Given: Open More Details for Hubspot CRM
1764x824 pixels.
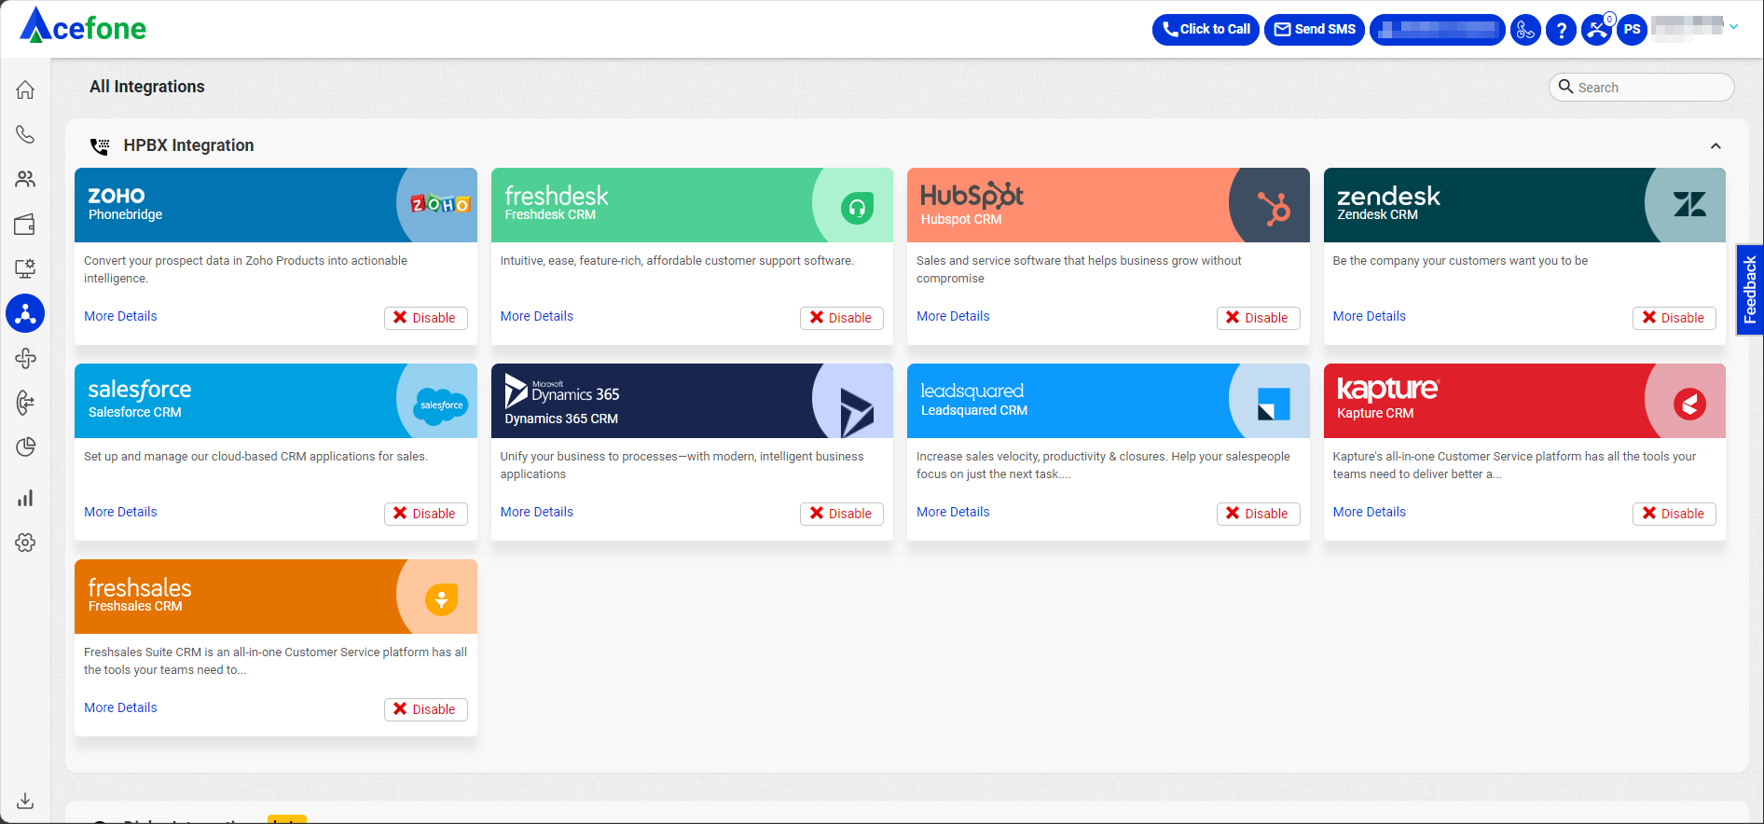Looking at the screenshot, I should click(953, 316).
